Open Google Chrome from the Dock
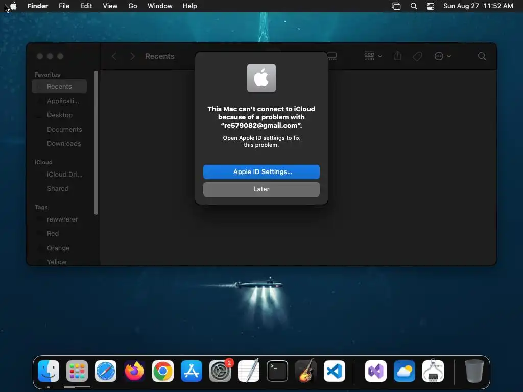 coord(163,371)
